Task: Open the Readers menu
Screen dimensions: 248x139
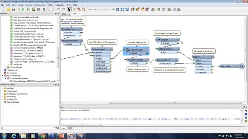Action: (x=28, y=5)
